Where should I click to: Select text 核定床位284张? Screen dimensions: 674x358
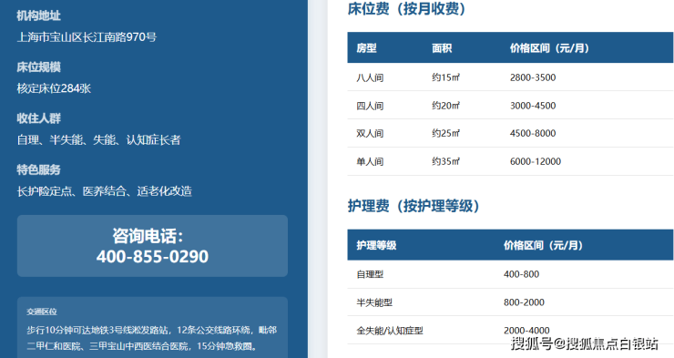click(54, 88)
